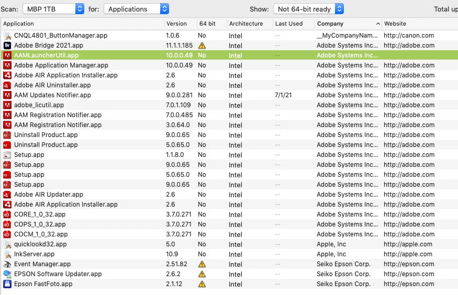
Task: Click the Adobe AIR Updater.app icon
Action: point(7,195)
